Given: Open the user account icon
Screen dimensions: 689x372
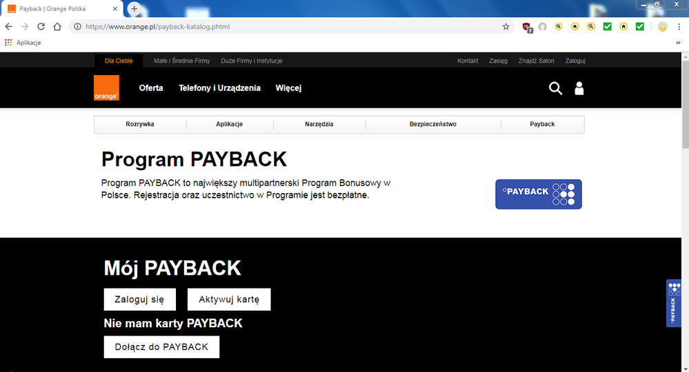Looking at the screenshot, I should click(x=579, y=88).
